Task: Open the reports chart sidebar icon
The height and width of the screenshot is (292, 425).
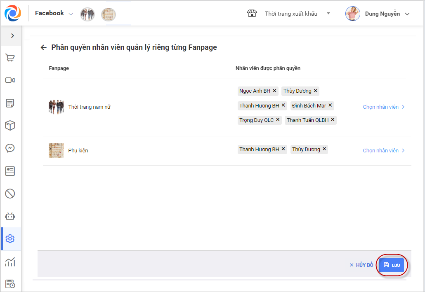Action: tap(10, 262)
